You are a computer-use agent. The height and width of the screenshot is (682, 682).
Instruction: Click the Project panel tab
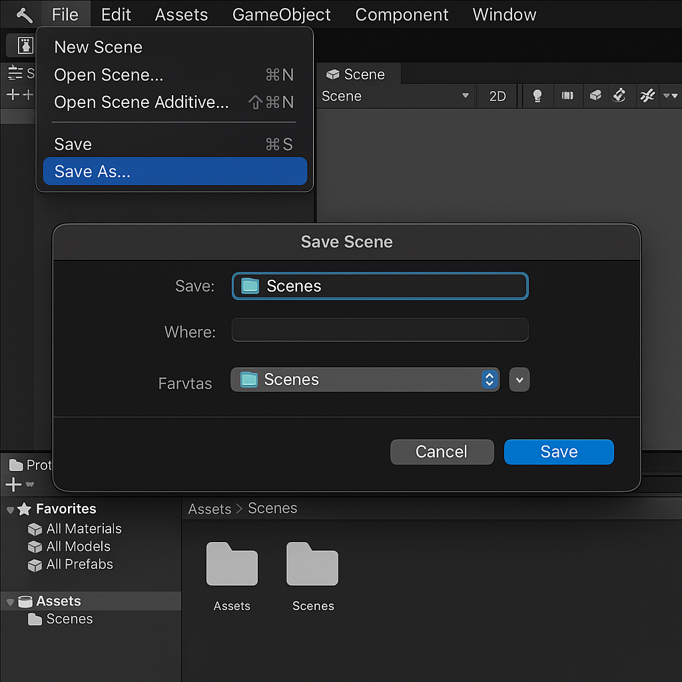[29, 466]
